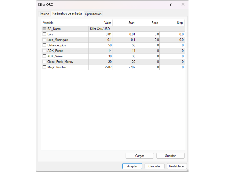Open the Optimización tab

93,14
